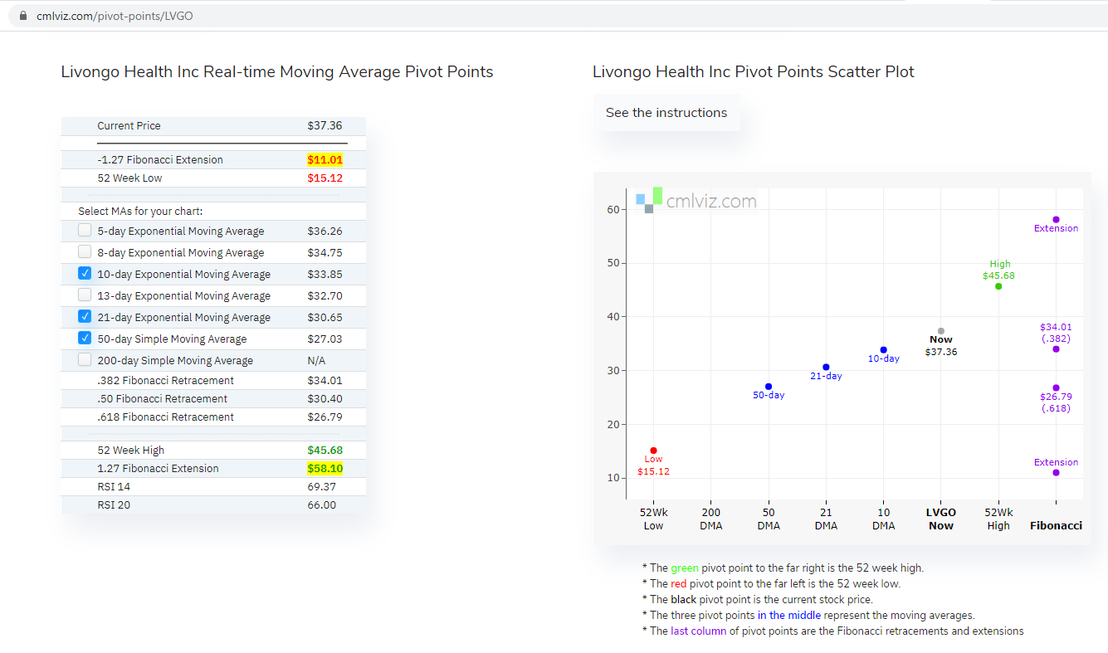Image resolution: width=1108 pixels, height=653 pixels.
Task: Enable the 5-day Exponential Moving Average checkbox
Action: [x=85, y=231]
